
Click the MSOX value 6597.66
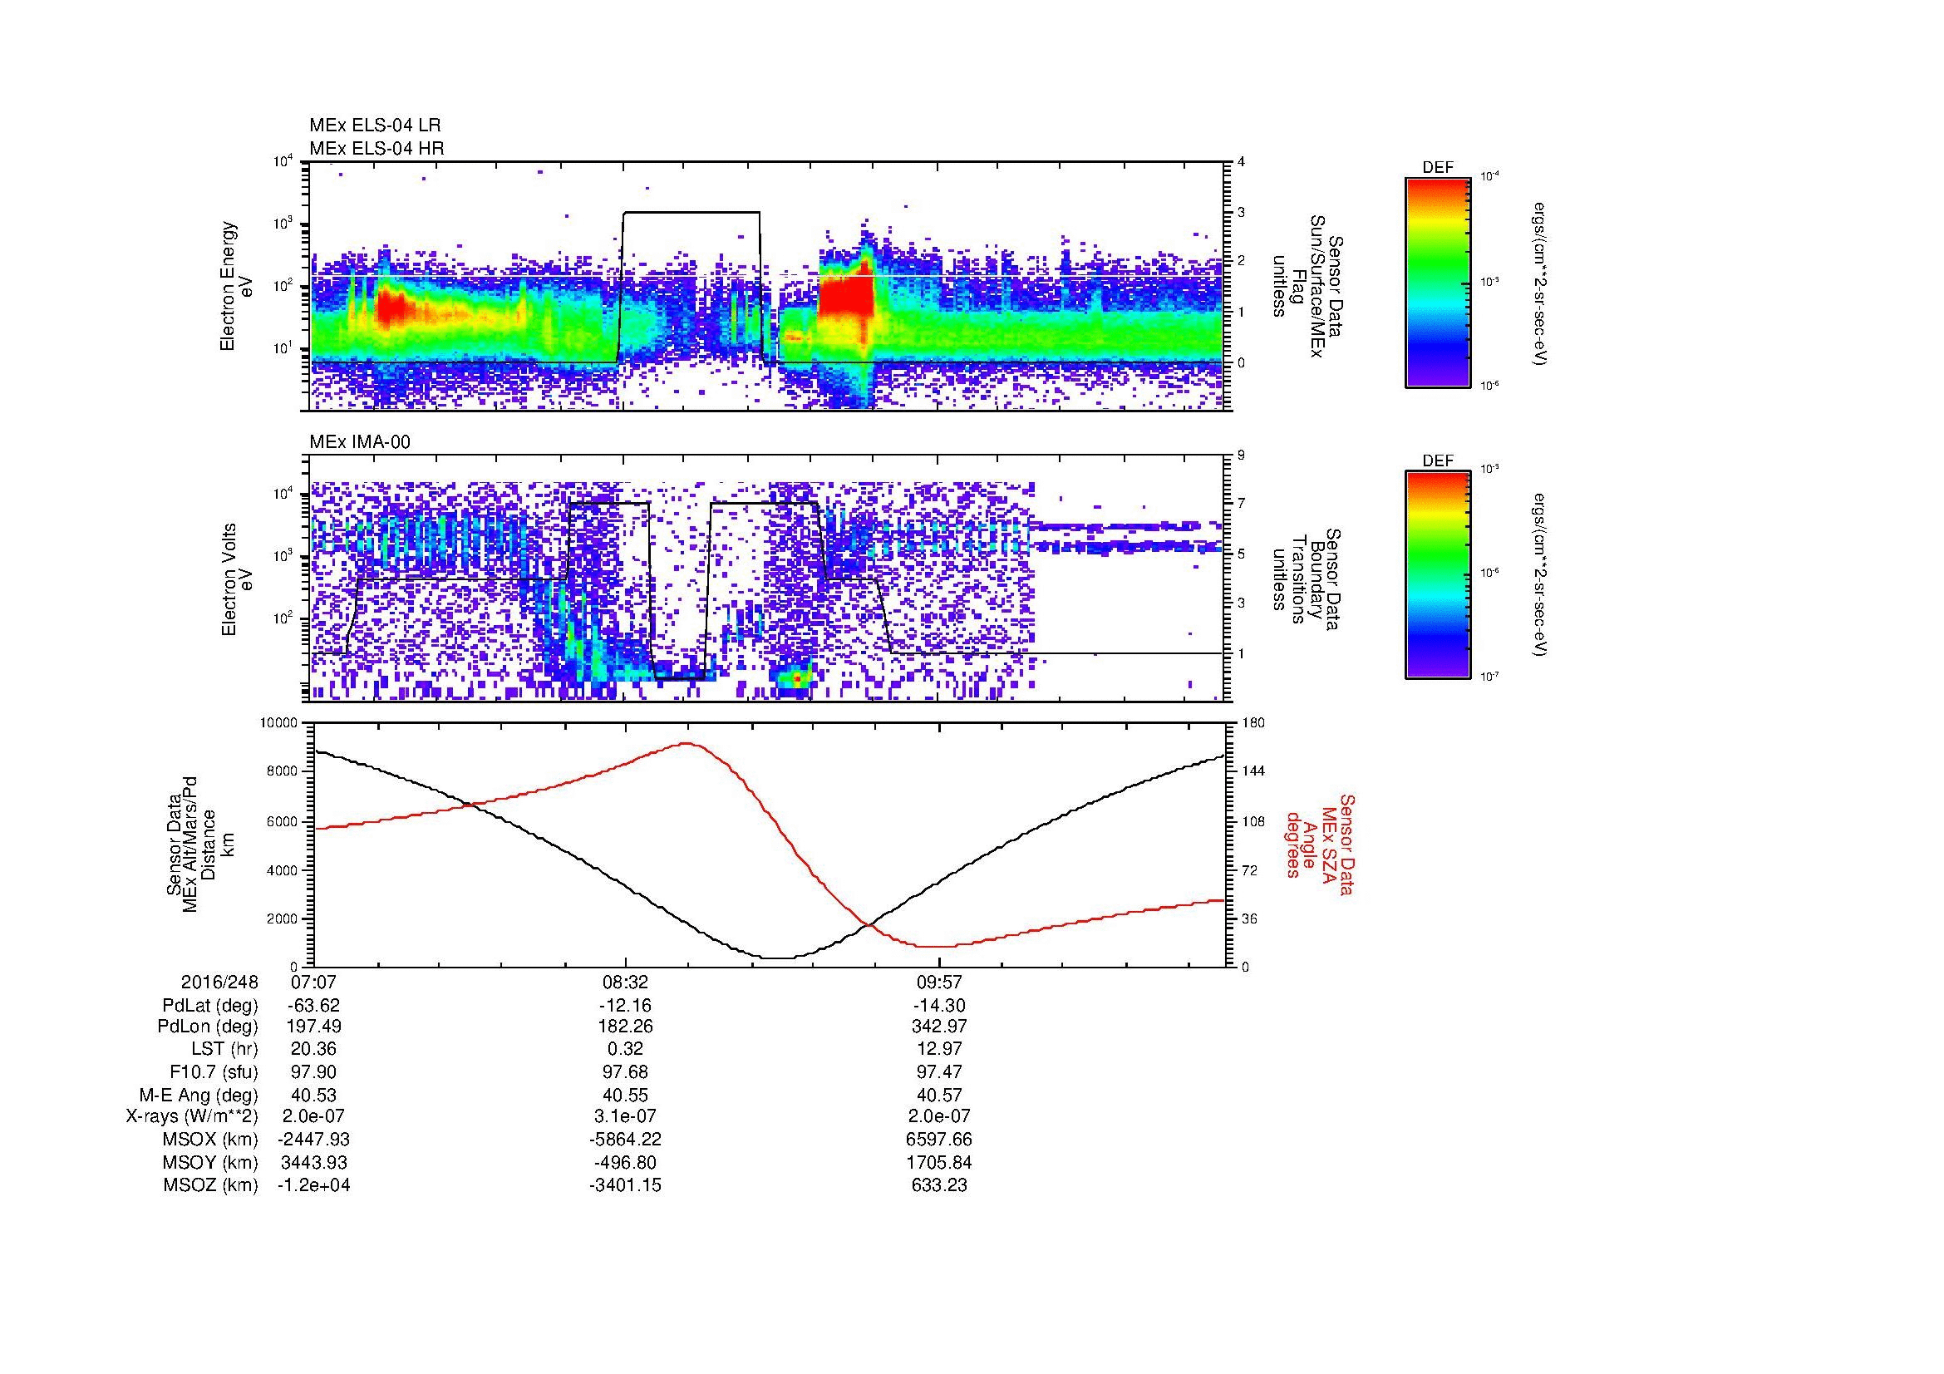click(940, 1140)
